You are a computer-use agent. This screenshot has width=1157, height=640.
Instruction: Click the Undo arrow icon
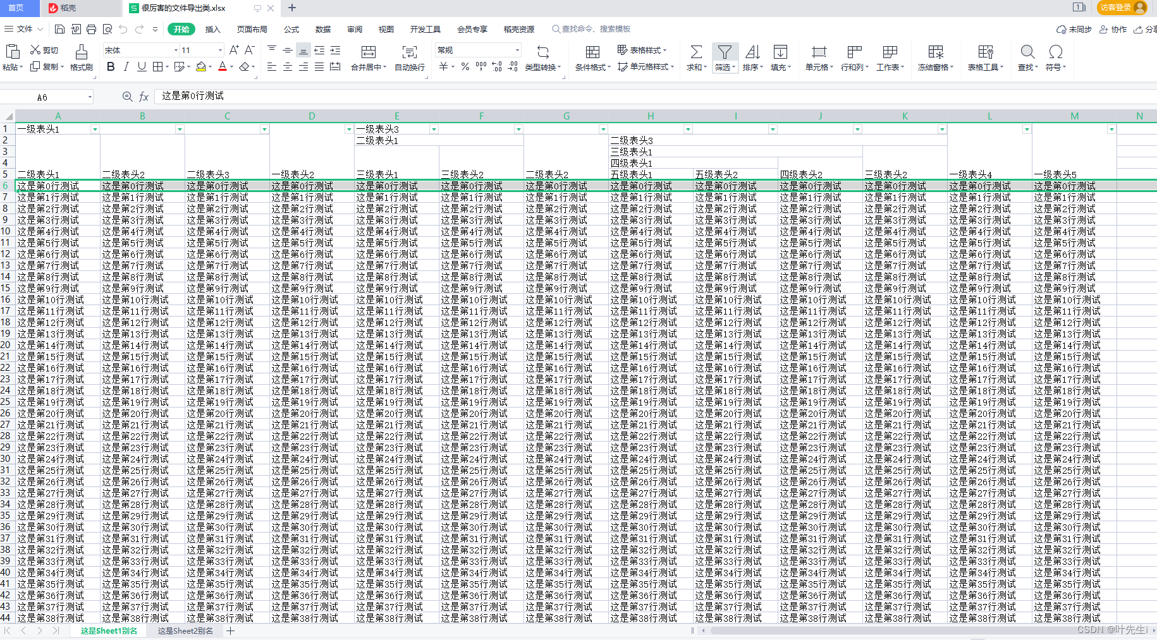pyautogui.click(x=123, y=29)
